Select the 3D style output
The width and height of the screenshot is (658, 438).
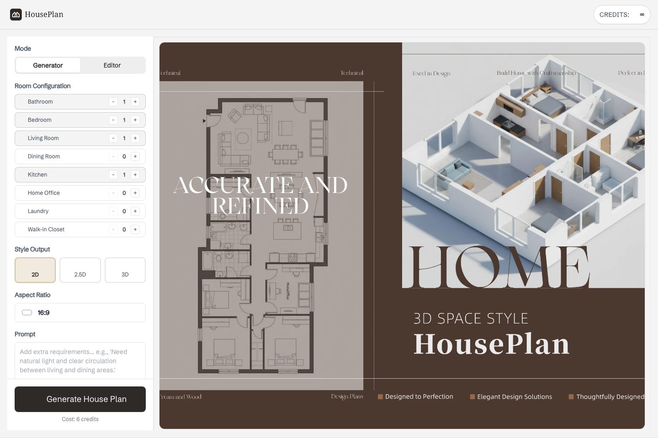125,270
